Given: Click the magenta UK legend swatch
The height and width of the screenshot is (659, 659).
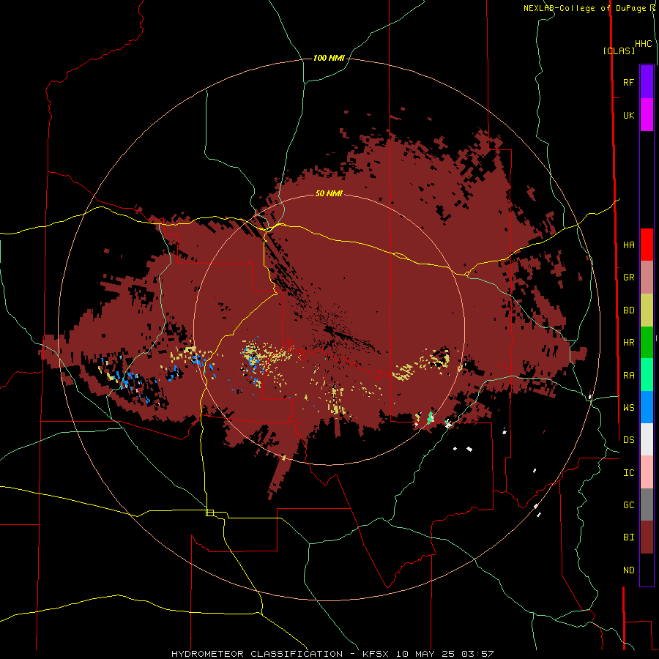Looking at the screenshot, I should point(647,115).
